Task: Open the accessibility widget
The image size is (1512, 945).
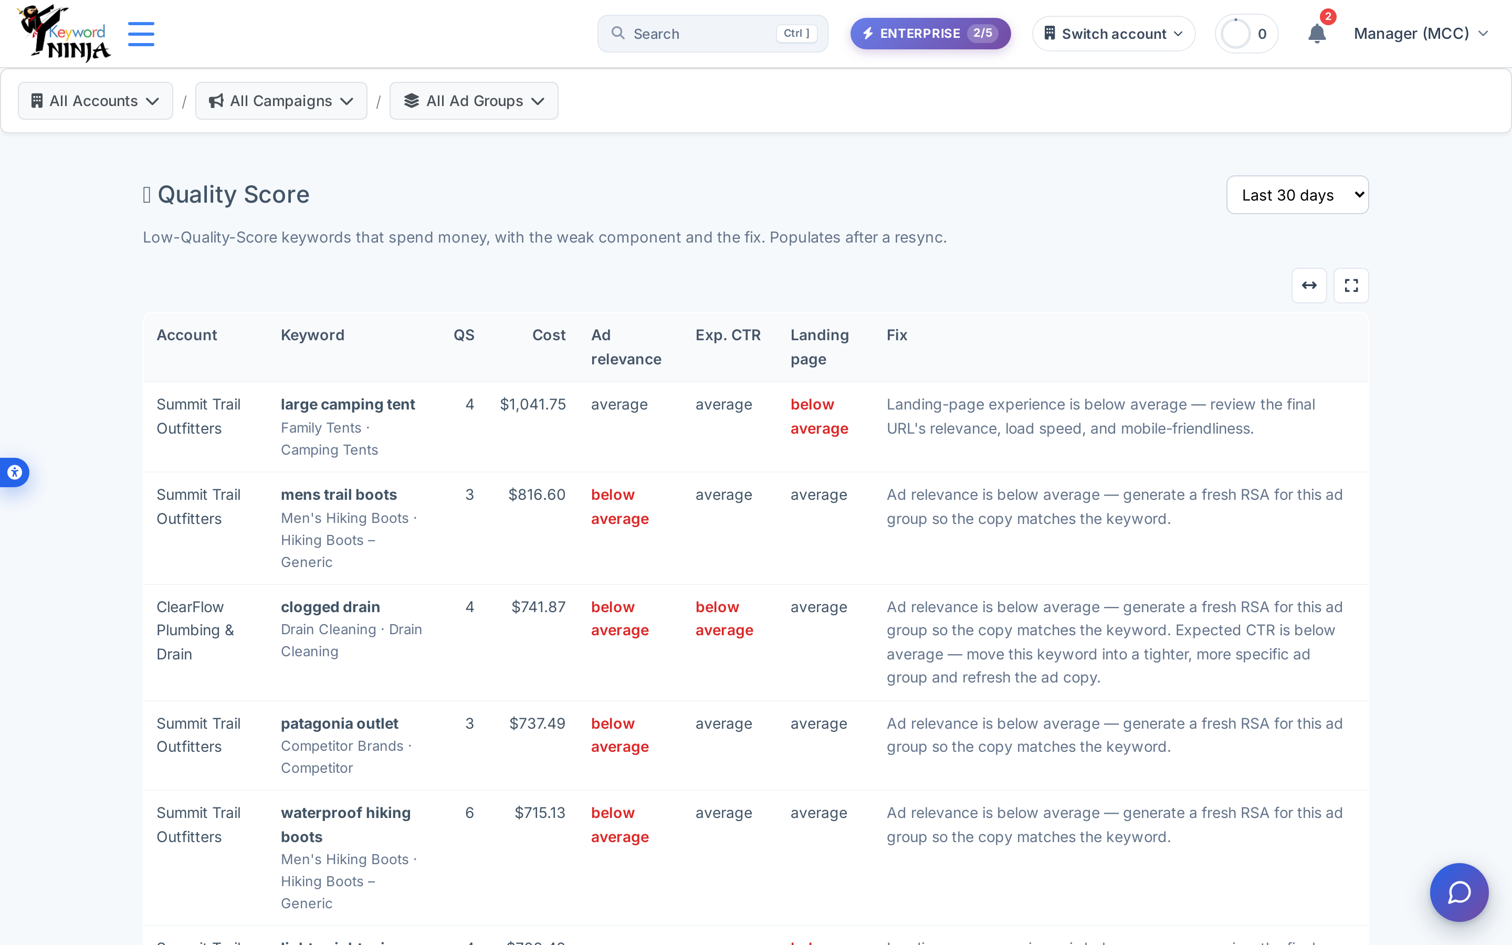Action: (14, 472)
